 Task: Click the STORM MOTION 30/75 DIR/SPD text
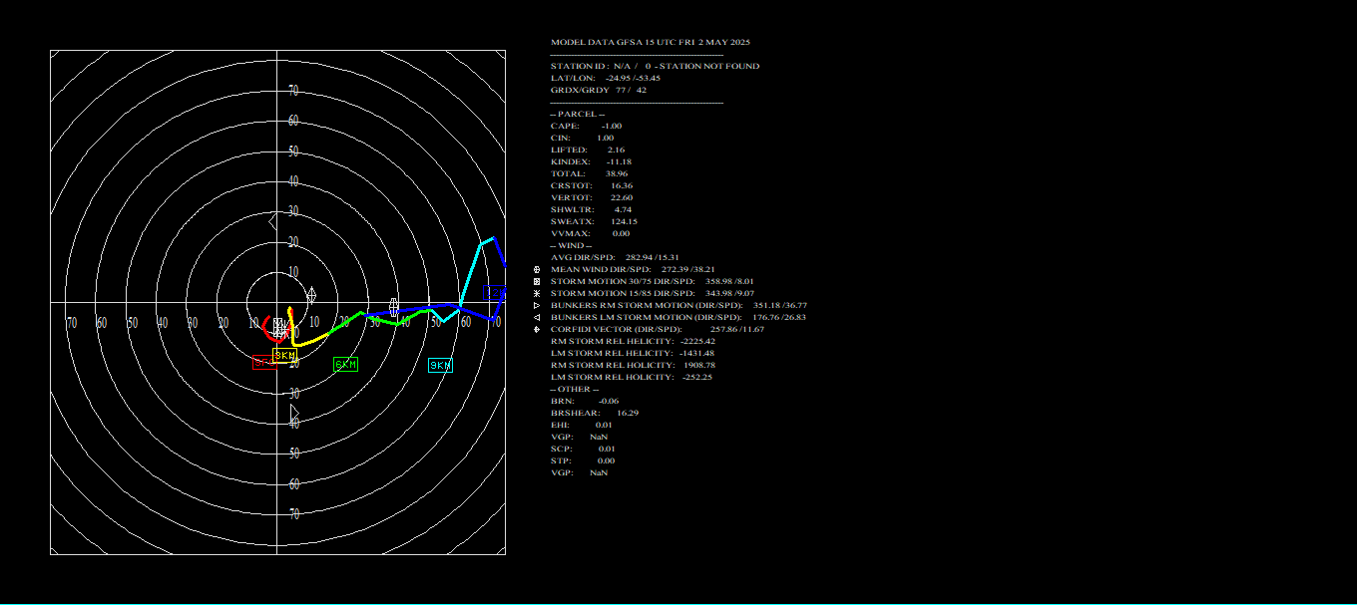coord(653,281)
